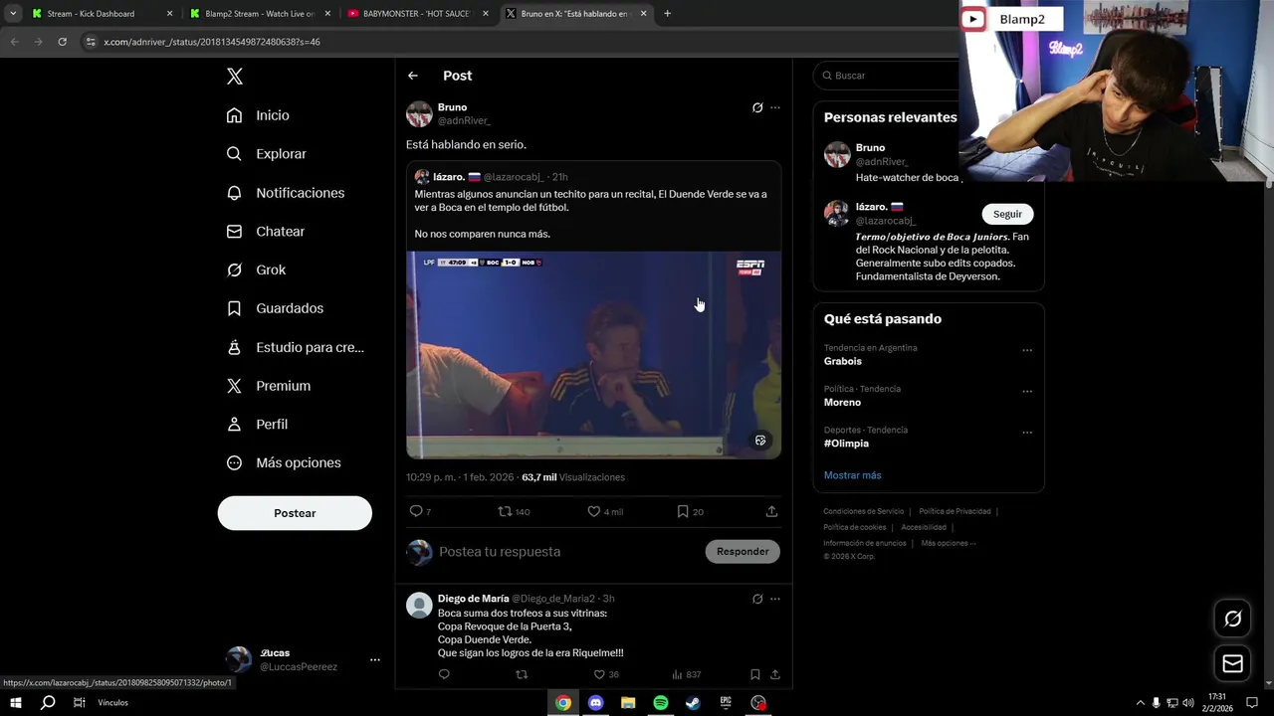
Task: Open Discord from the taskbar
Action: tap(596, 703)
